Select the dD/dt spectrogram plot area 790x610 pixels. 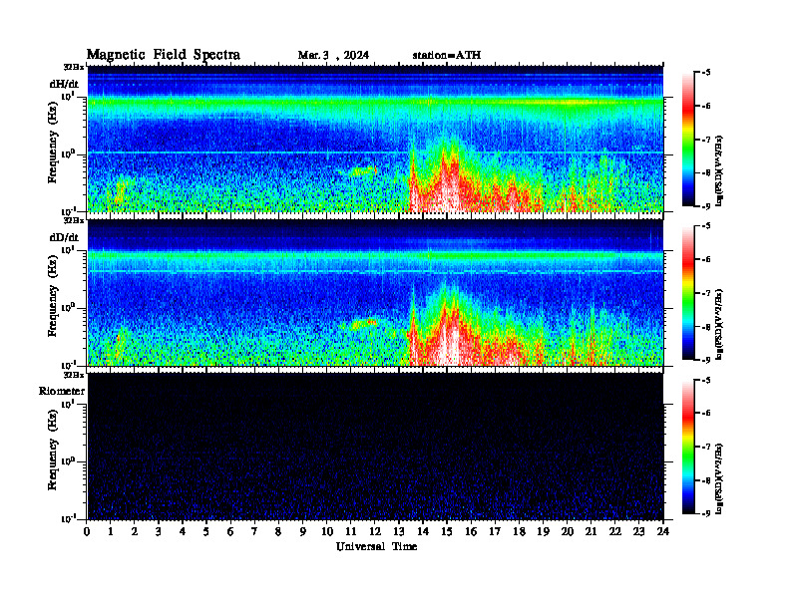375,292
